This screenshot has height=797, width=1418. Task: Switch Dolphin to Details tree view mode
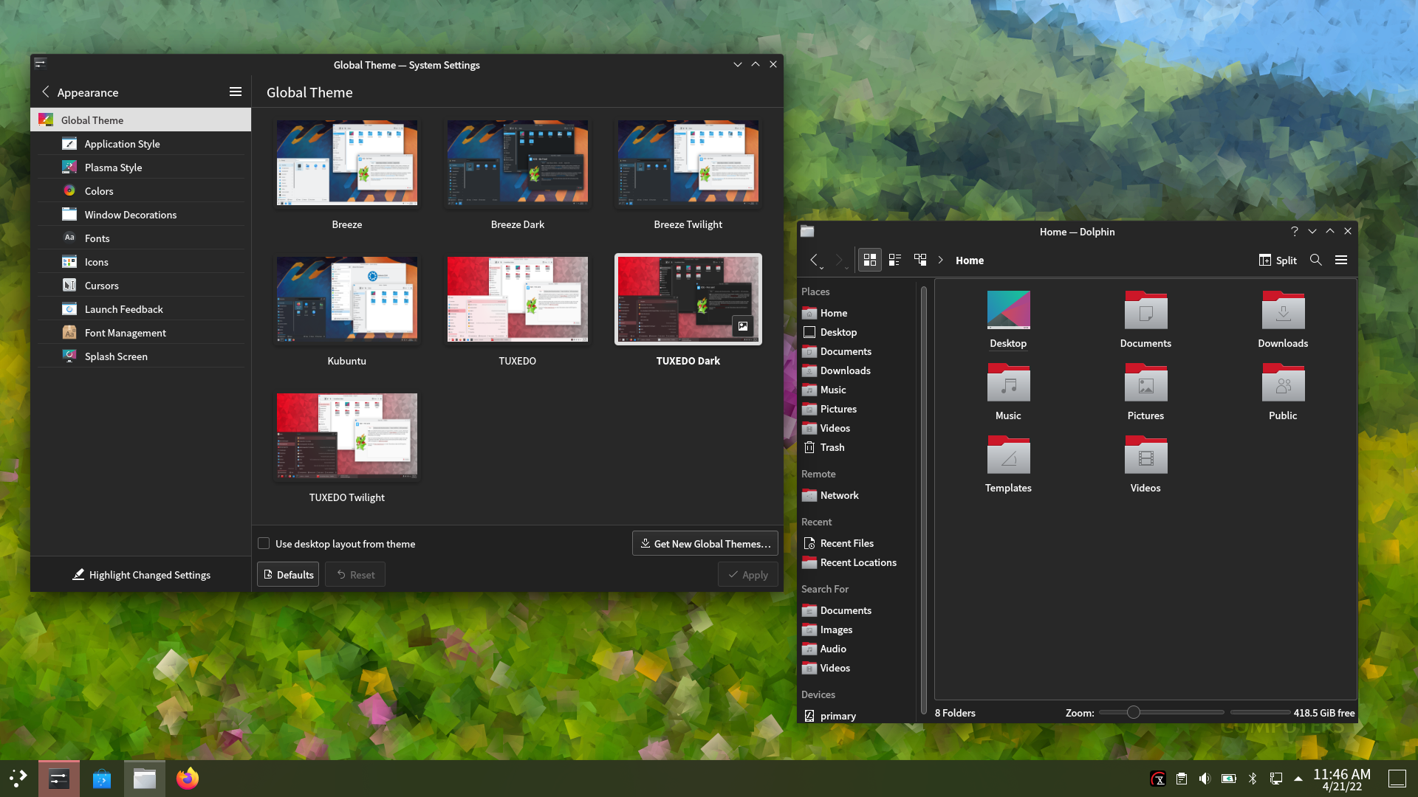click(920, 260)
